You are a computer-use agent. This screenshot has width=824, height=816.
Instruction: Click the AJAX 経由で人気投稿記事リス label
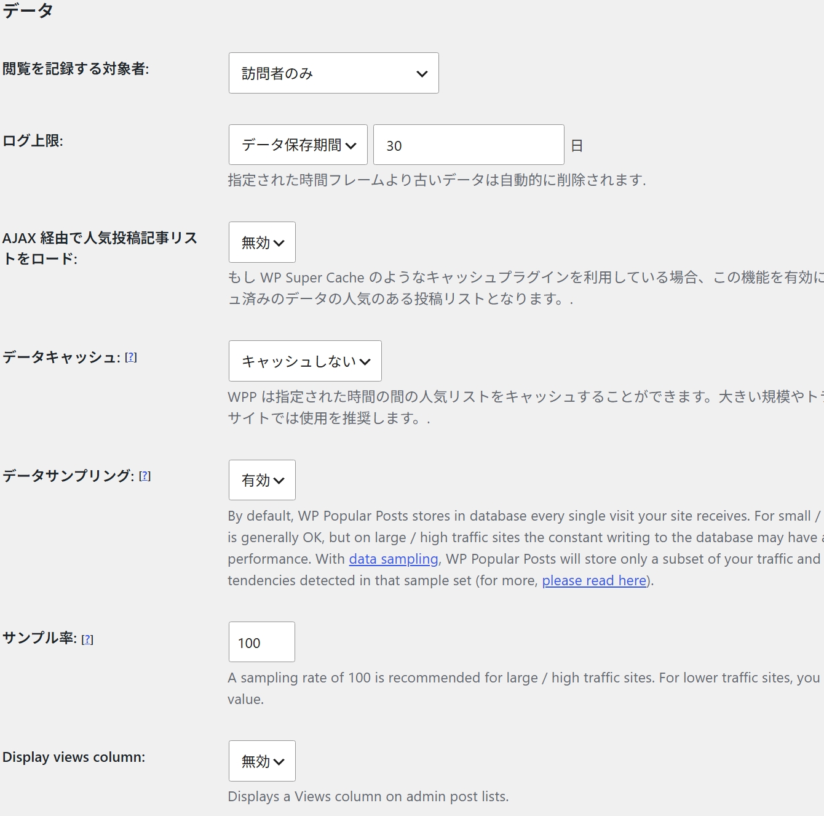tap(100, 248)
